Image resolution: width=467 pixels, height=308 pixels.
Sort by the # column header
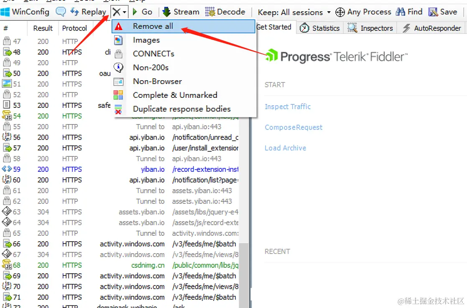[5, 28]
